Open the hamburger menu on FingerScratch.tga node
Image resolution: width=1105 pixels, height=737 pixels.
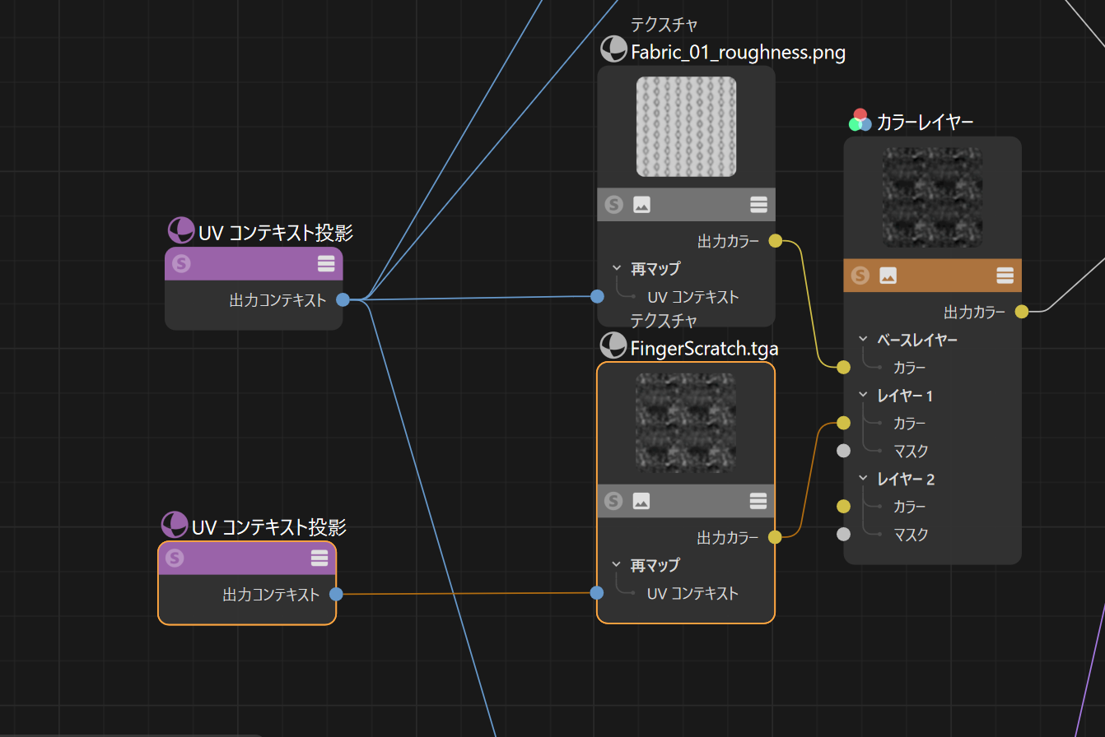click(758, 501)
